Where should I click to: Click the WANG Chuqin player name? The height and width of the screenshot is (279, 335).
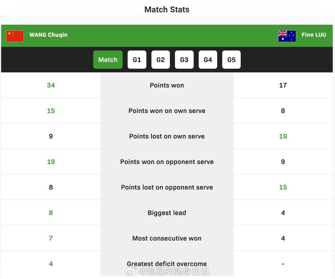pyautogui.click(x=48, y=35)
